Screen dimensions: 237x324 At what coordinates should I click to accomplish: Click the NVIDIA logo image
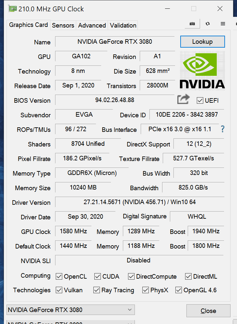pos(202,71)
